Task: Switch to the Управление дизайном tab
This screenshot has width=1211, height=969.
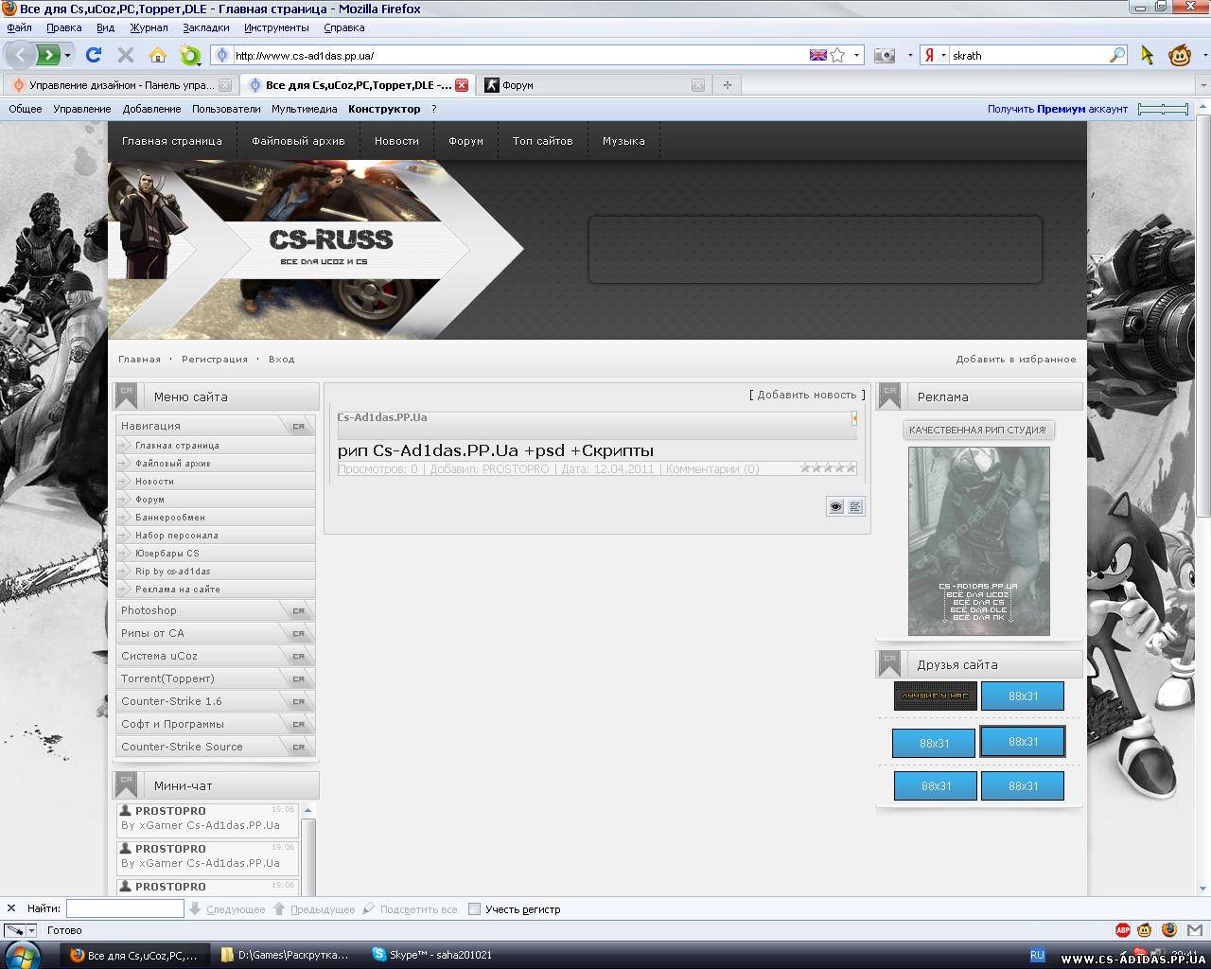Action: (x=120, y=85)
